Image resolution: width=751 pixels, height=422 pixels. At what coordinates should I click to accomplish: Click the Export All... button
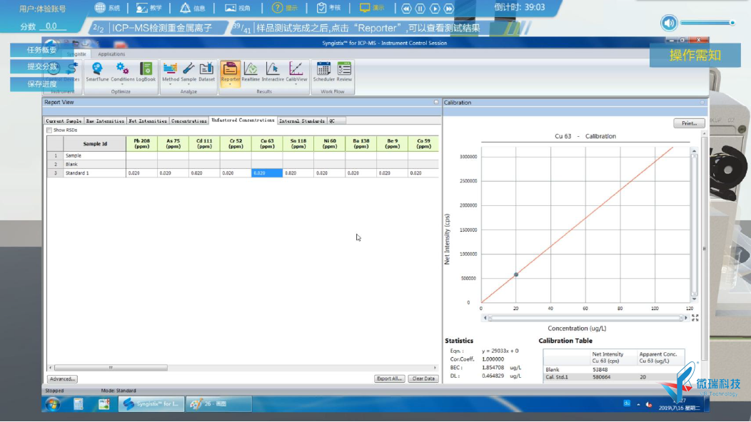coord(389,379)
